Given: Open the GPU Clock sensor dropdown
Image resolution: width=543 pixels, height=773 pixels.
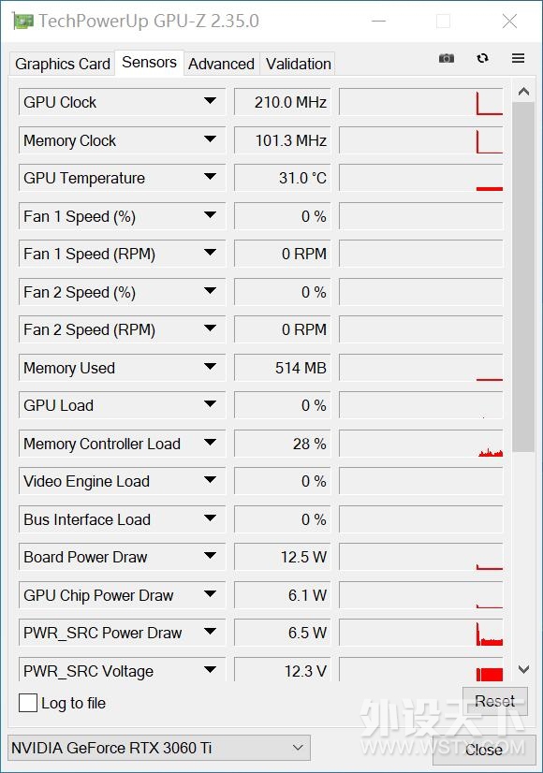Looking at the screenshot, I should click(210, 101).
